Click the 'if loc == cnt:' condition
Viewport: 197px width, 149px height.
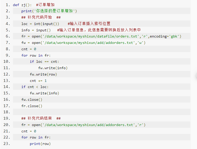(x=44, y=61)
